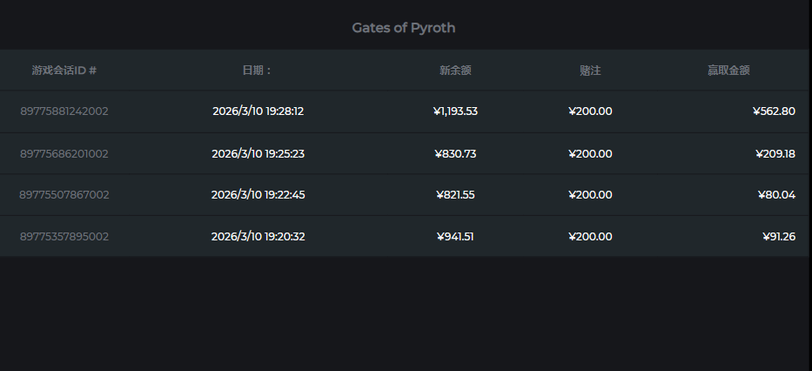Viewport: 812px width, 371px height.
Task: Click the 新余额 column header
Action: tap(455, 71)
